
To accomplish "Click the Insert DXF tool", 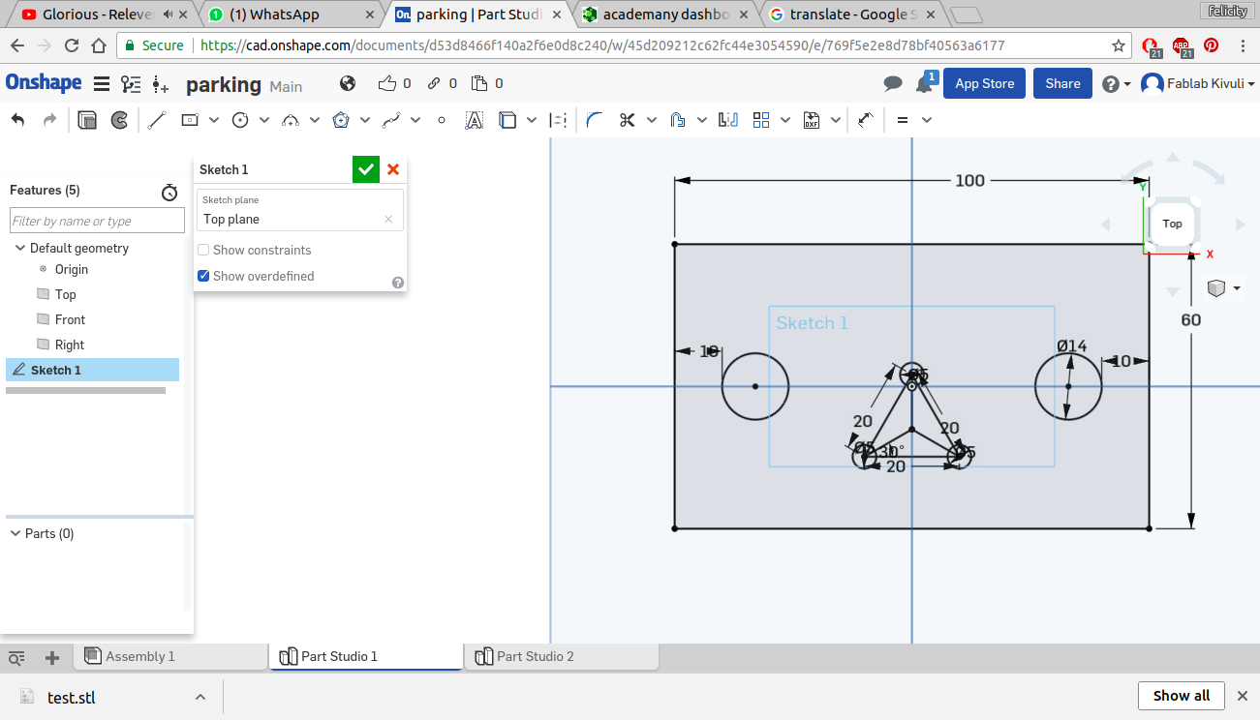I will [x=812, y=120].
